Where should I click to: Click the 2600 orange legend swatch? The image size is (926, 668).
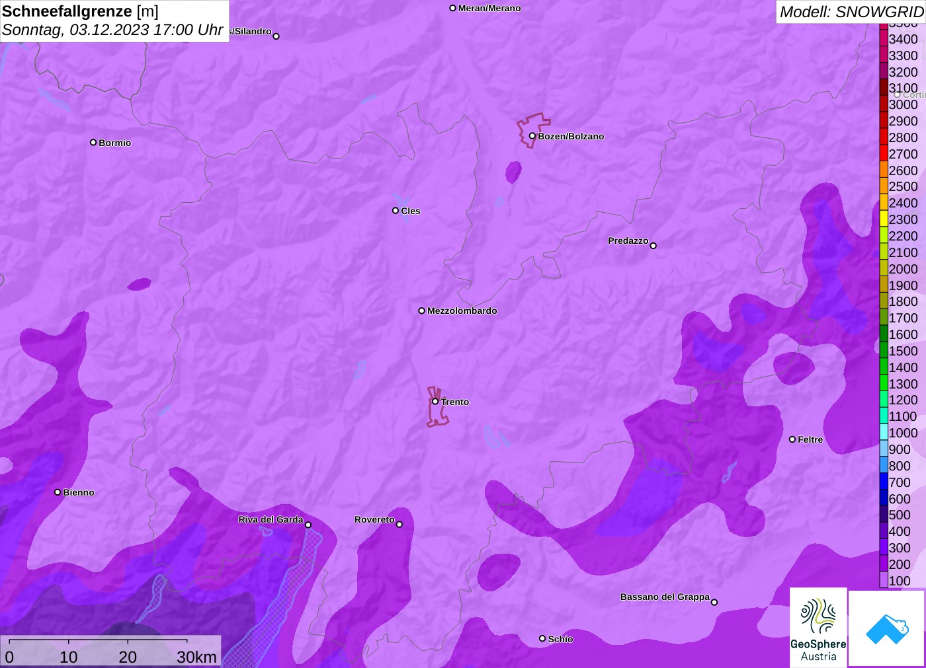click(x=884, y=170)
